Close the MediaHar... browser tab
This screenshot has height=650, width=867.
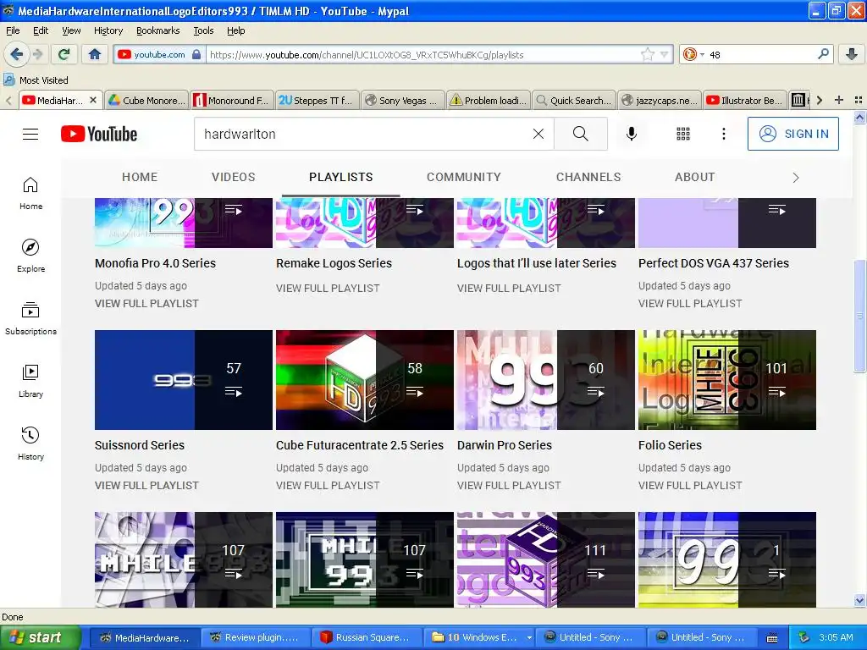[x=93, y=100]
